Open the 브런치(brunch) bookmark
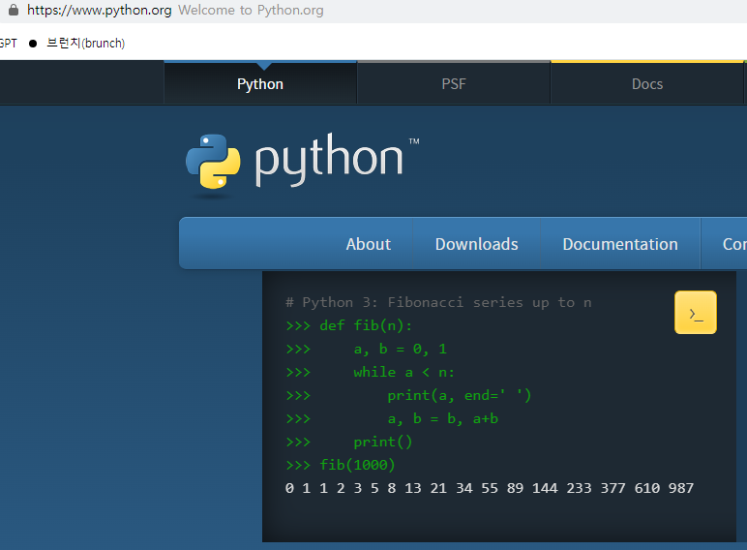Viewport: 747px width, 550px height. point(86,43)
